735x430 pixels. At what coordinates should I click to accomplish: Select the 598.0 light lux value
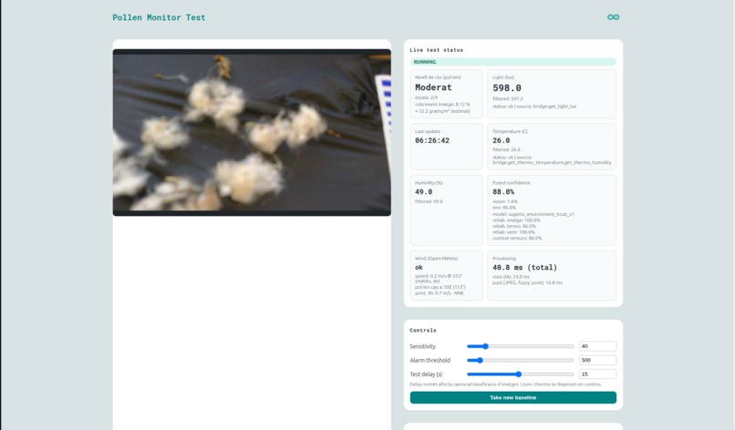pyautogui.click(x=507, y=87)
